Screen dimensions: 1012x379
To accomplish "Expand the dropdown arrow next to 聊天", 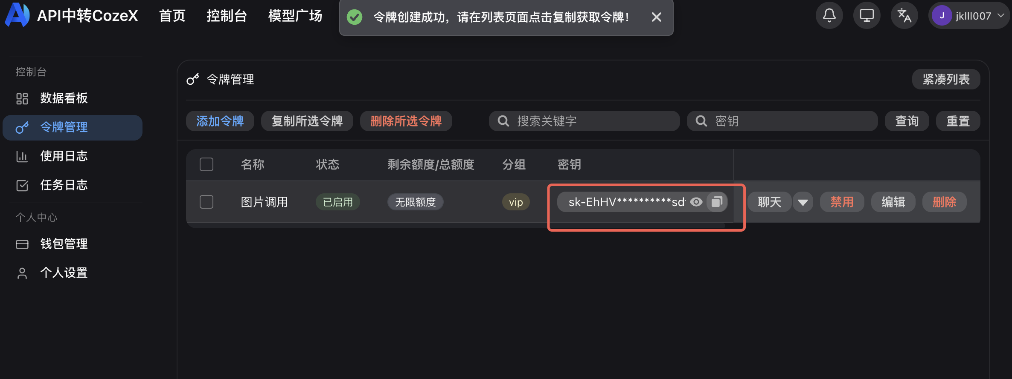I will pyautogui.click(x=803, y=202).
